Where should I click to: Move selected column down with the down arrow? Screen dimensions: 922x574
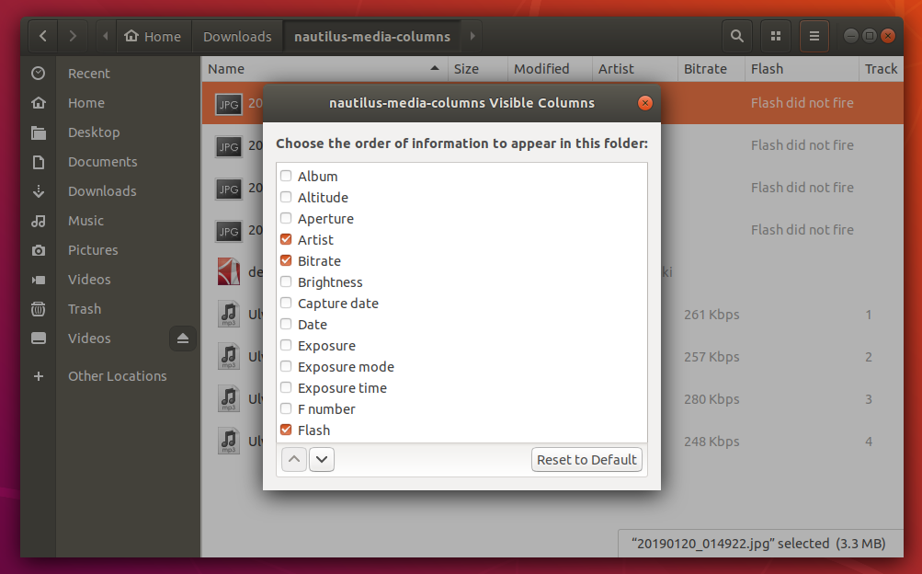(x=321, y=459)
